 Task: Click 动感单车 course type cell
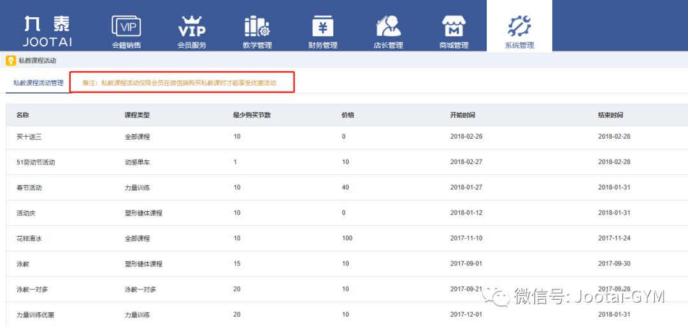(x=137, y=162)
